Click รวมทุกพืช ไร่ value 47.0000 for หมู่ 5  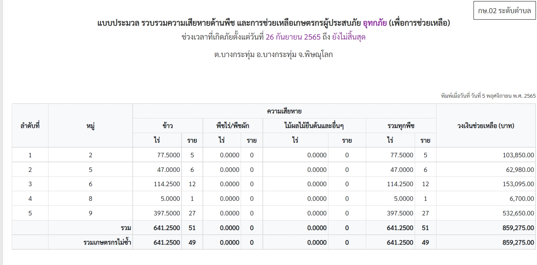tap(402, 170)
